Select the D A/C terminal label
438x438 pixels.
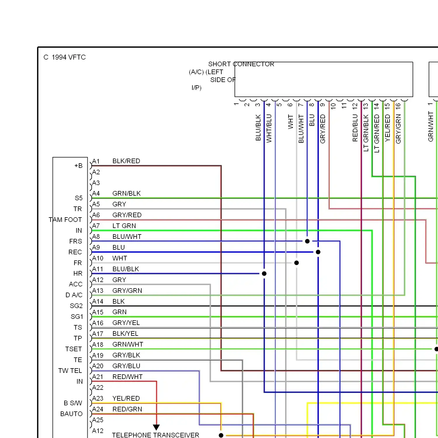point(74,295)
